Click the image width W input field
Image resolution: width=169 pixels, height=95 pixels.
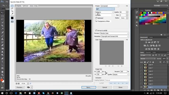[x=99, y=72]
